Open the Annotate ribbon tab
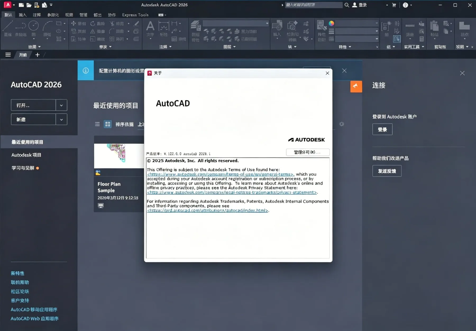Image resolution: width=476 pixels, height=331 pixels. 37,15
